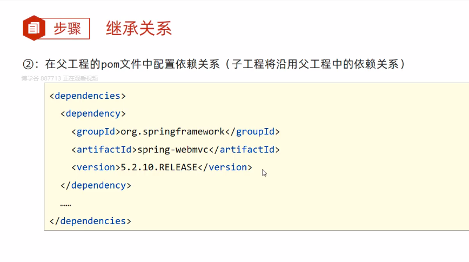
Task: Click the opening <dependencies> tag
Action: (87, 96)
